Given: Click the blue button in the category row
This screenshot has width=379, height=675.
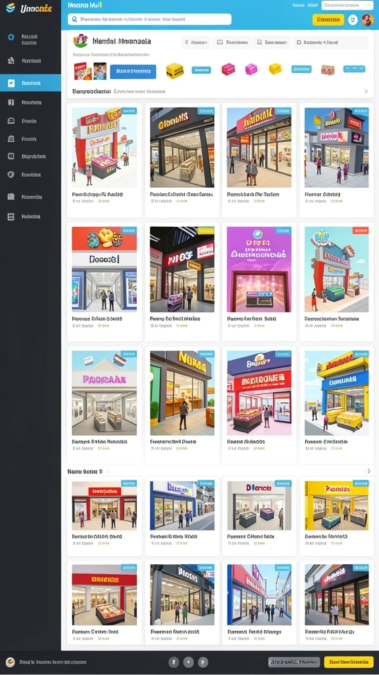Looking at the screenshot, I should pyautogui.click(x=133, y=71).
